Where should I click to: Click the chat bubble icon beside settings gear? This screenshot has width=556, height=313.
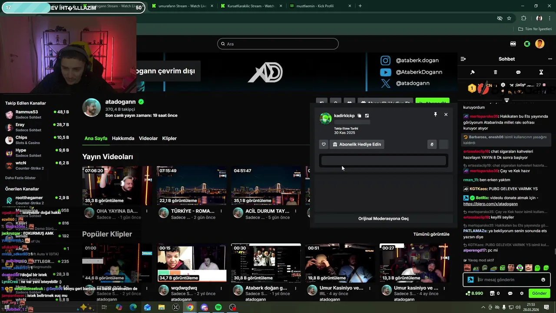[510, 293]
